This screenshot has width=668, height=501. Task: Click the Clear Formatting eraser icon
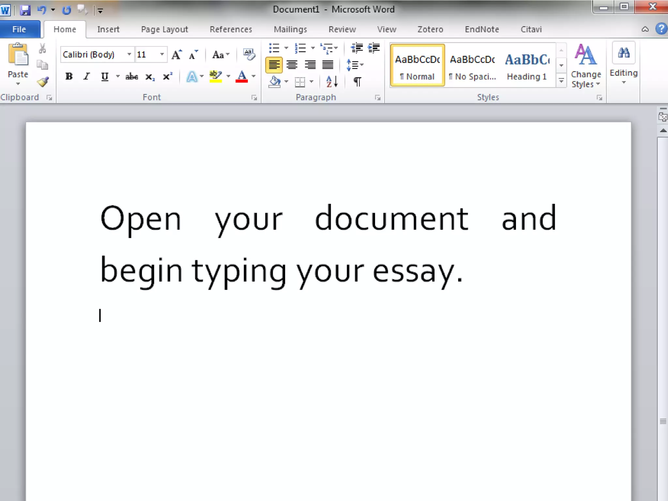249,54
